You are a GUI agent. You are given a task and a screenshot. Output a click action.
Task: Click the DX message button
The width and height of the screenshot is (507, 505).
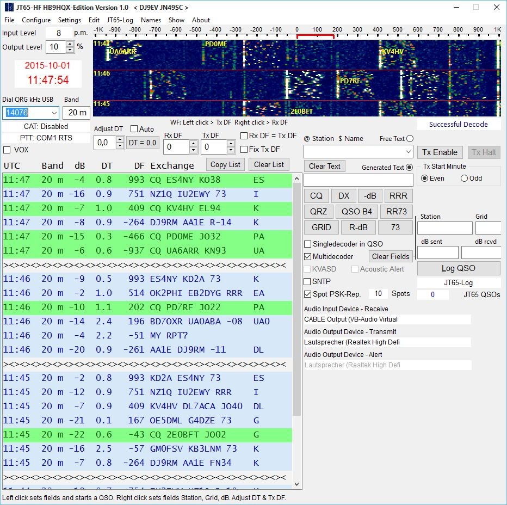(x=344, y=196)
